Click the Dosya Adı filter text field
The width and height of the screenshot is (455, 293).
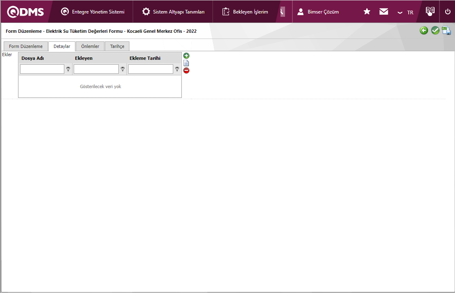click(42, 69)
